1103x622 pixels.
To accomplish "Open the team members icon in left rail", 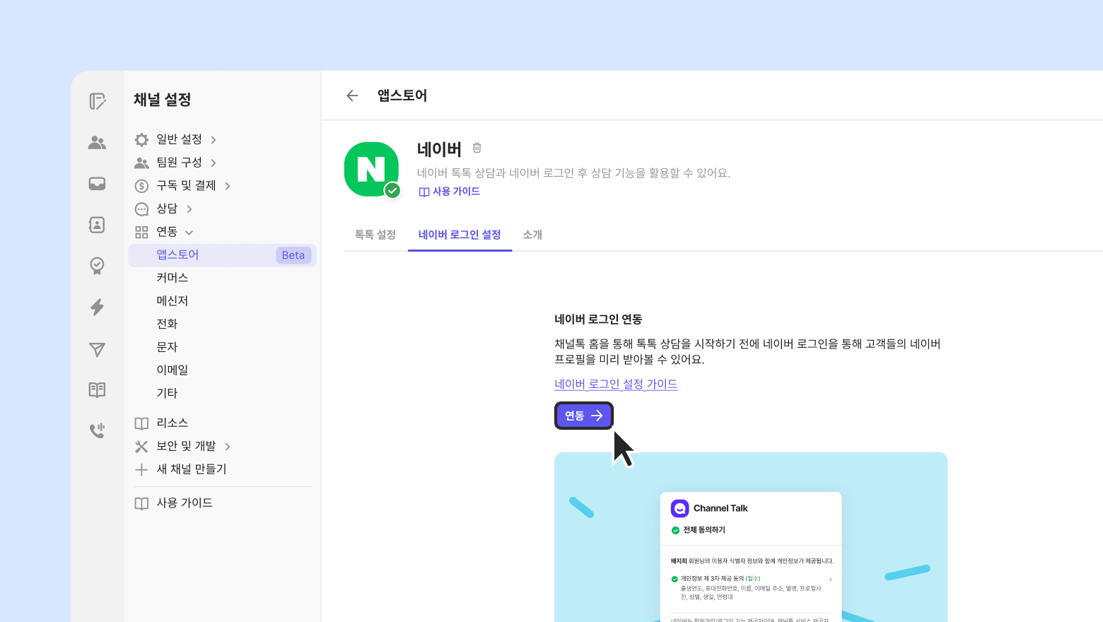I will pyautogui.click(x=98, y=143).
